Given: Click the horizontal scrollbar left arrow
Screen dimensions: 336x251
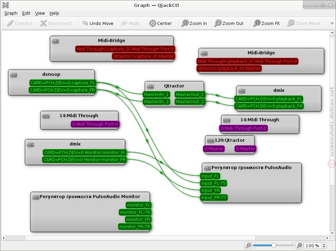Looking at the screenshot, I should coord(3,238).
